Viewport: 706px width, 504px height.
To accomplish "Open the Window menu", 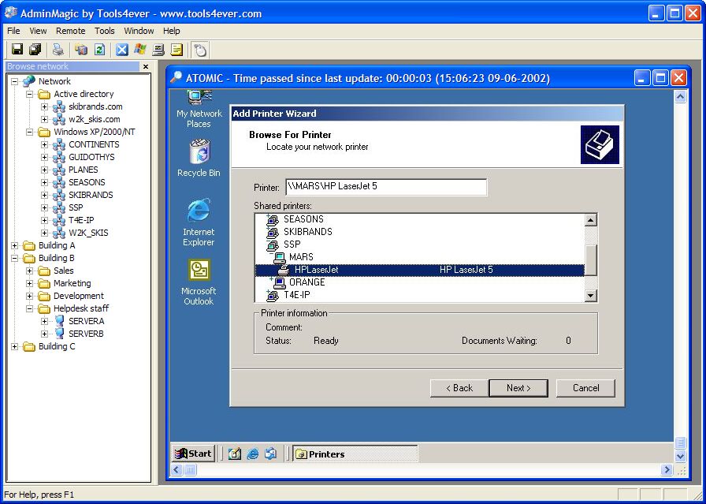I will tap(139, 31).
